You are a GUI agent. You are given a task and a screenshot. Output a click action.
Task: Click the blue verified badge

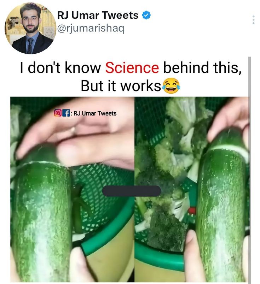[146, 16]
